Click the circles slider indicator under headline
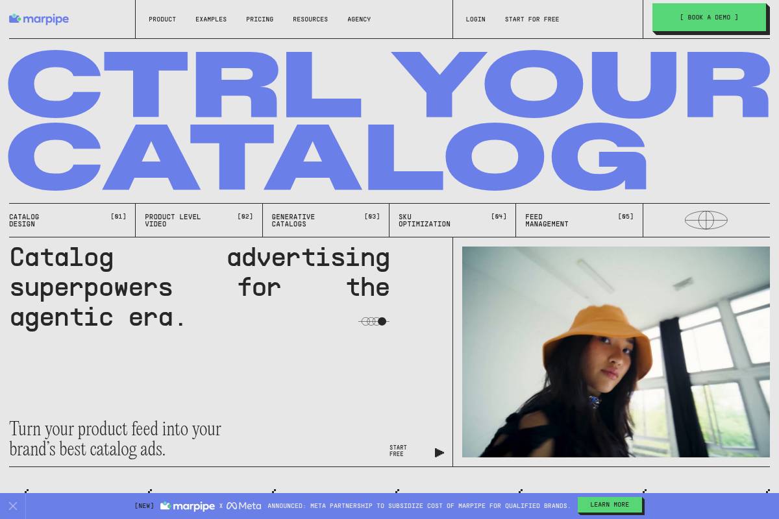 [x=374, y=321]
